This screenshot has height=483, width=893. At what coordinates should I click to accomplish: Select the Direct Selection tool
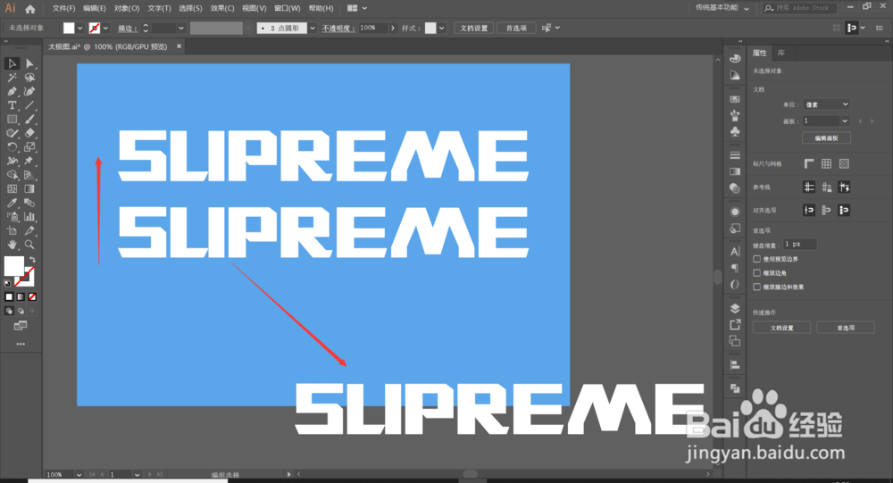coord(29,63)
